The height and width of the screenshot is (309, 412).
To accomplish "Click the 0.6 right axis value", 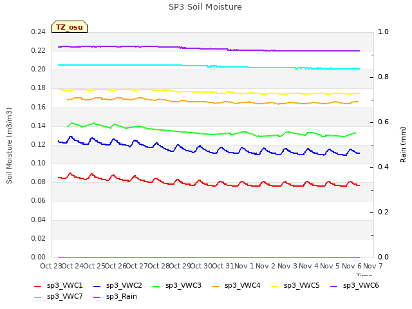I will pyautogui.click(x=383, y=122).
